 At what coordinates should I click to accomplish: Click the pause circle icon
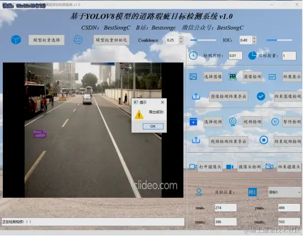(275, 122)
